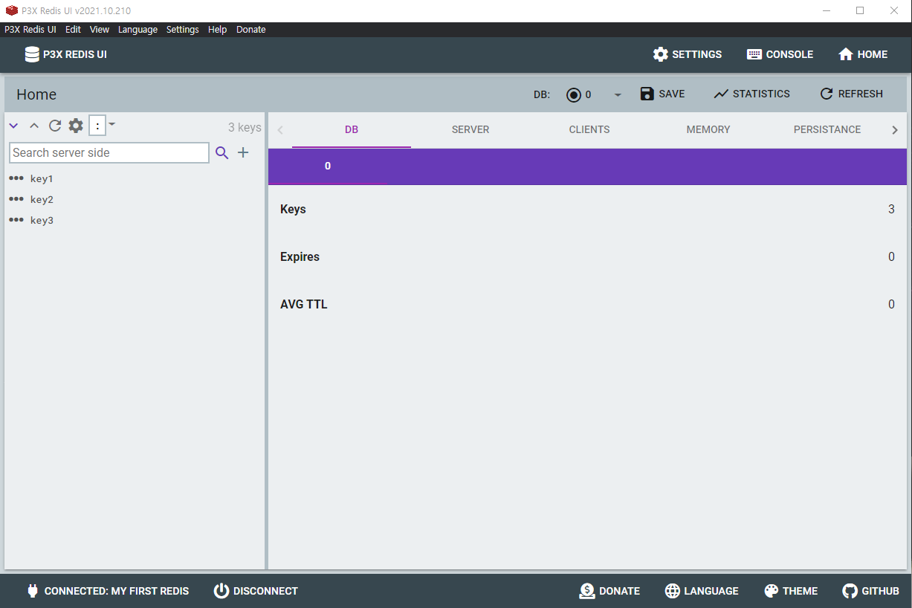Screen dimensions: 912x608
Task: Click the AVG TTL row label
Action: point(303,304)
